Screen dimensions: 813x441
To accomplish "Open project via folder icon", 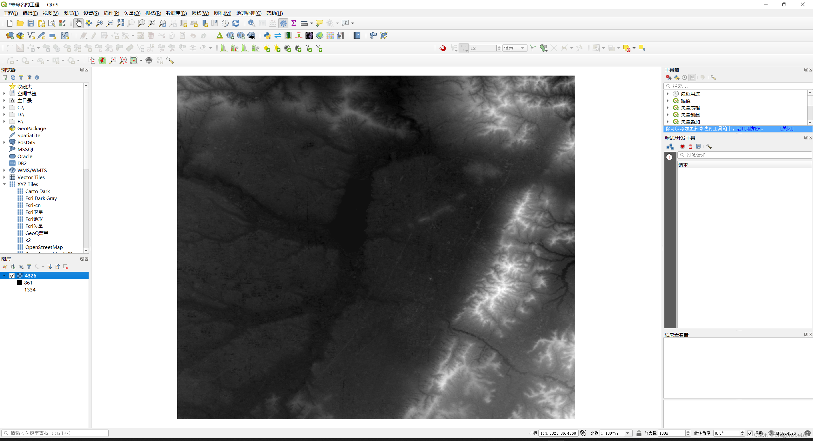I will (x=20, y=23).
